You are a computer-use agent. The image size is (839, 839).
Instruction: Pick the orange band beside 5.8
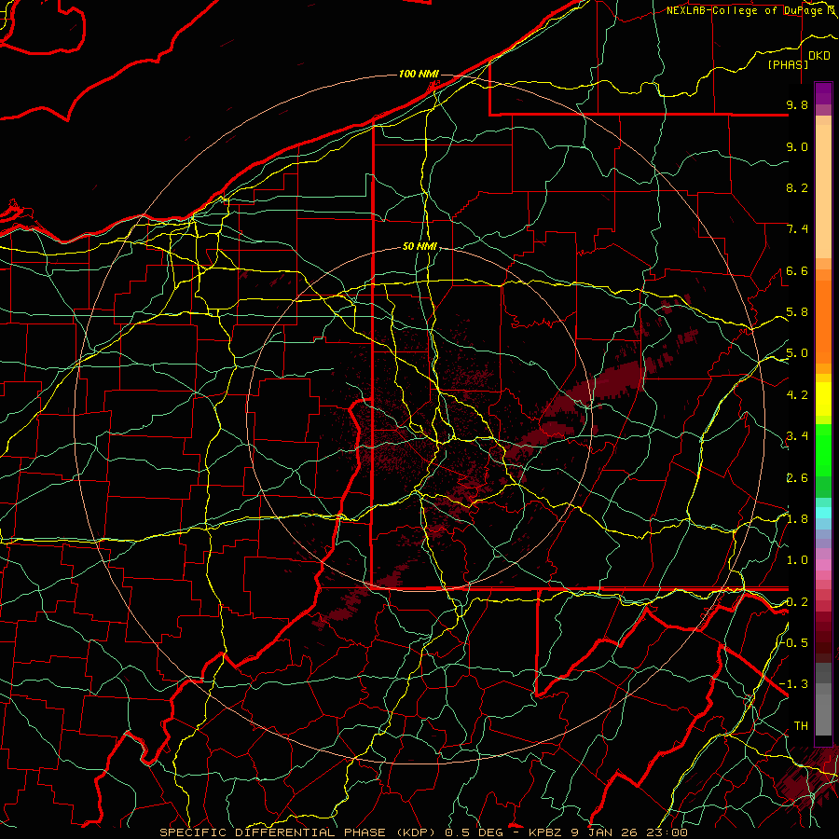[x=823, y=322]
